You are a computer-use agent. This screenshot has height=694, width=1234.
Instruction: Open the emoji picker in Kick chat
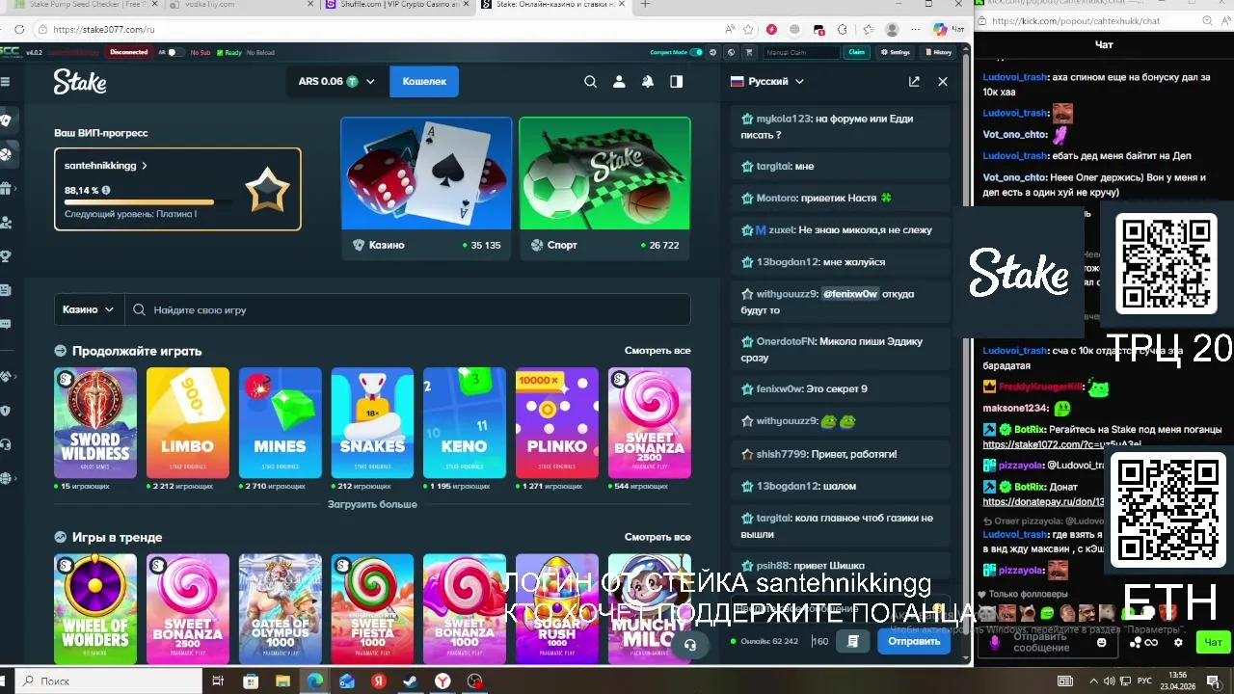[x=1102, y=643]
